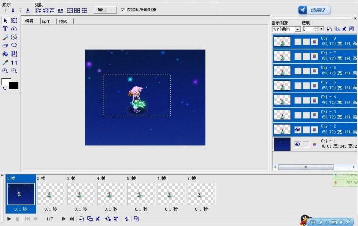Click the add banner text icon
Image resolution: width=358 pixels, height=226 pixels.
(x=116, y=219)
